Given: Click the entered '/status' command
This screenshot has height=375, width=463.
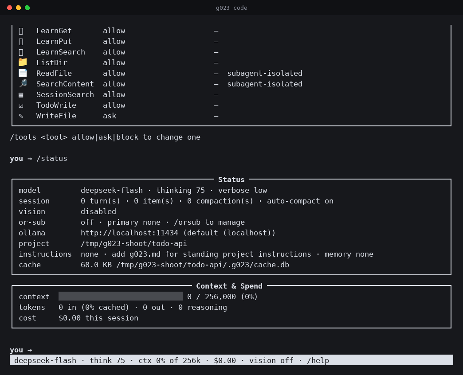Looking at the screenshot, I should tap(52, 158).
